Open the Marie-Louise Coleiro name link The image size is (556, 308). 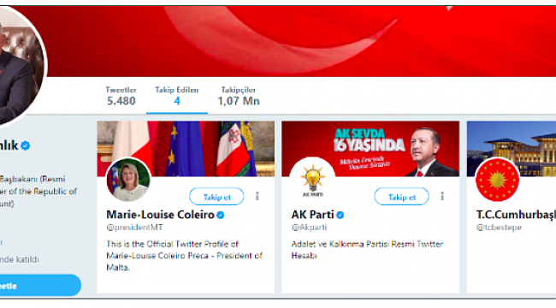coord(160,215)
